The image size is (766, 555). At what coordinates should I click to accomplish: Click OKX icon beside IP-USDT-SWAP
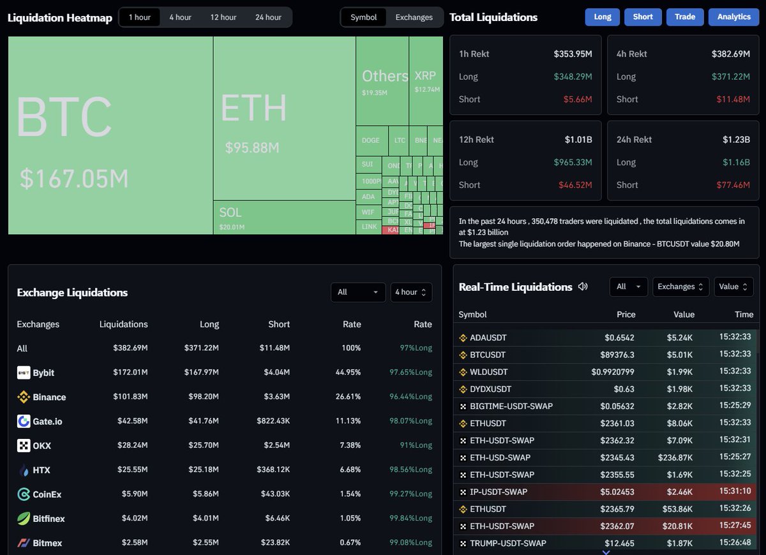(x=463, y=492)
